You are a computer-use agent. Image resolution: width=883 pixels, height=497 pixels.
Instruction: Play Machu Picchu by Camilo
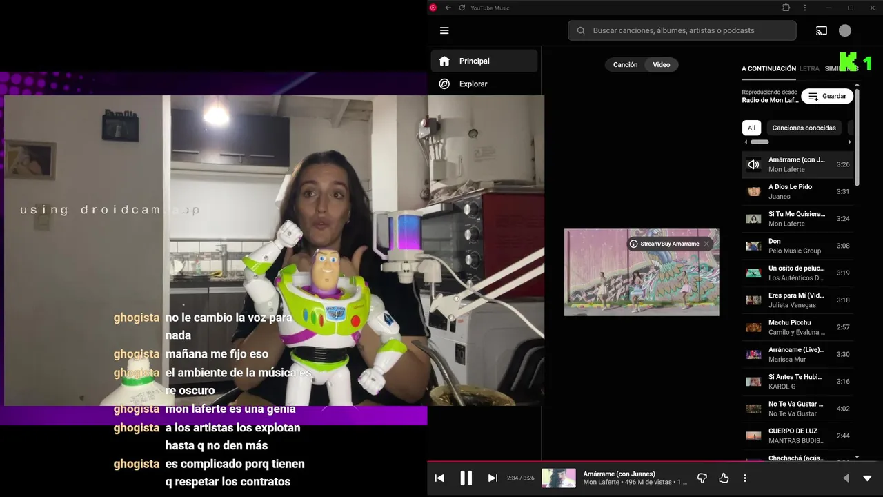tap(797, 327)
